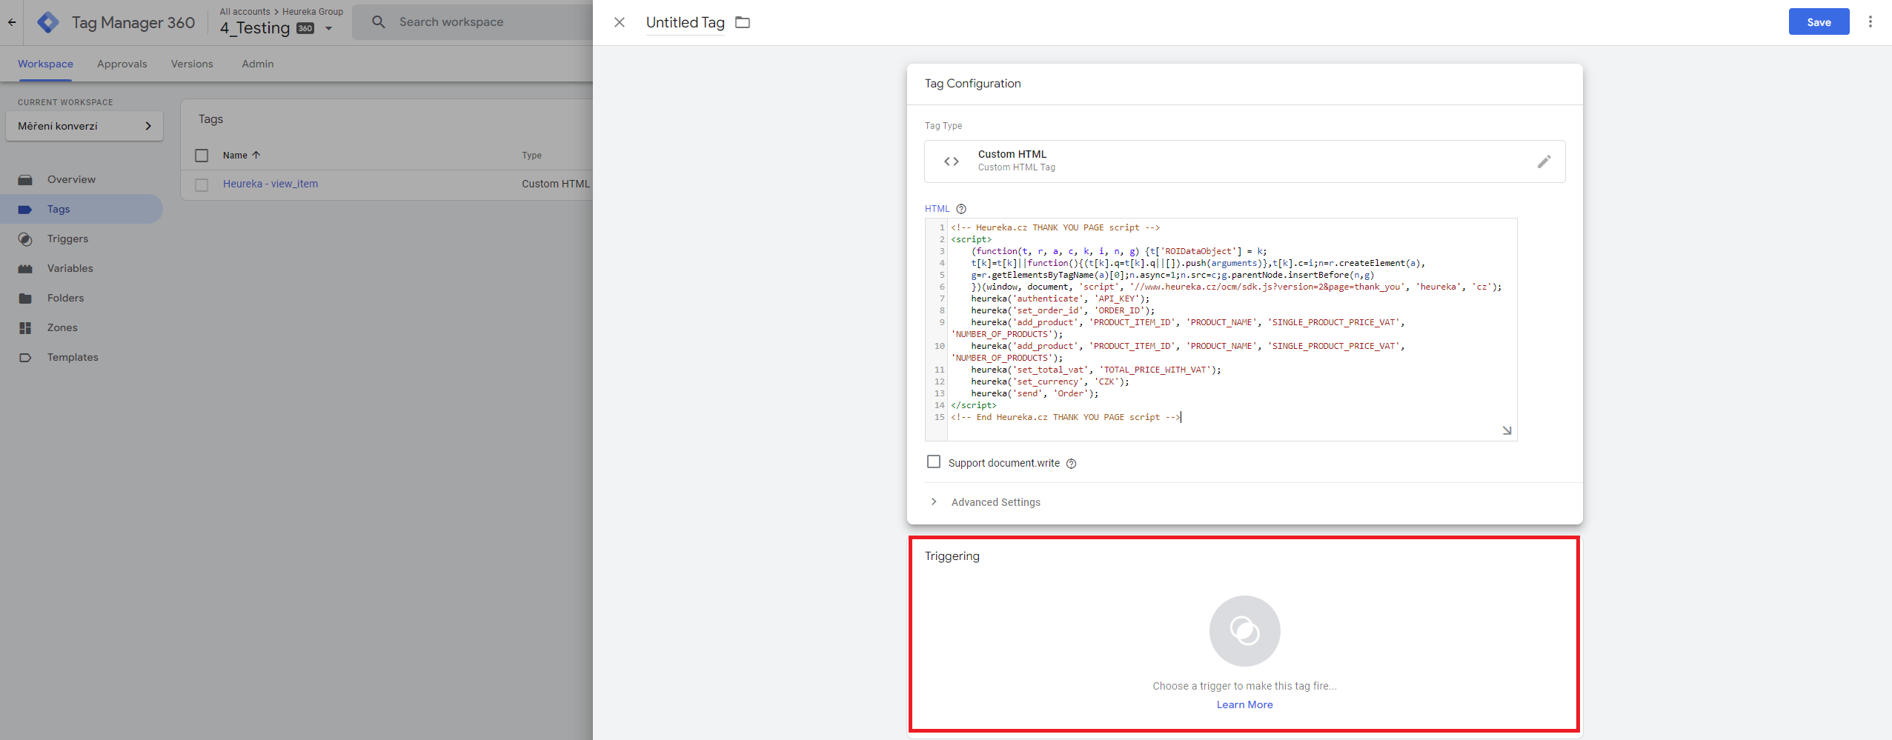Click the Zones sidebar icon

click(x=25, y=327)
